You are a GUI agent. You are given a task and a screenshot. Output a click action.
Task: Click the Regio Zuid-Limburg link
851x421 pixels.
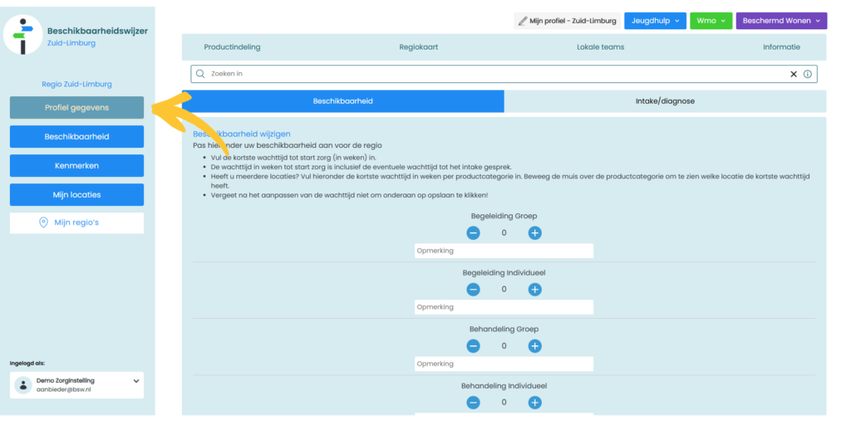[x=76, y=85]
